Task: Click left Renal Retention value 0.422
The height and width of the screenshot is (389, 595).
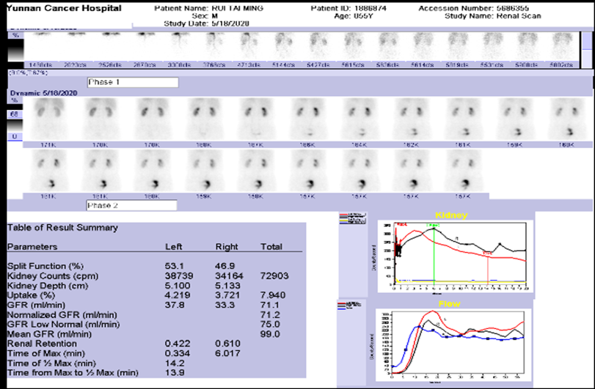Action: click(x=178, y=344)
